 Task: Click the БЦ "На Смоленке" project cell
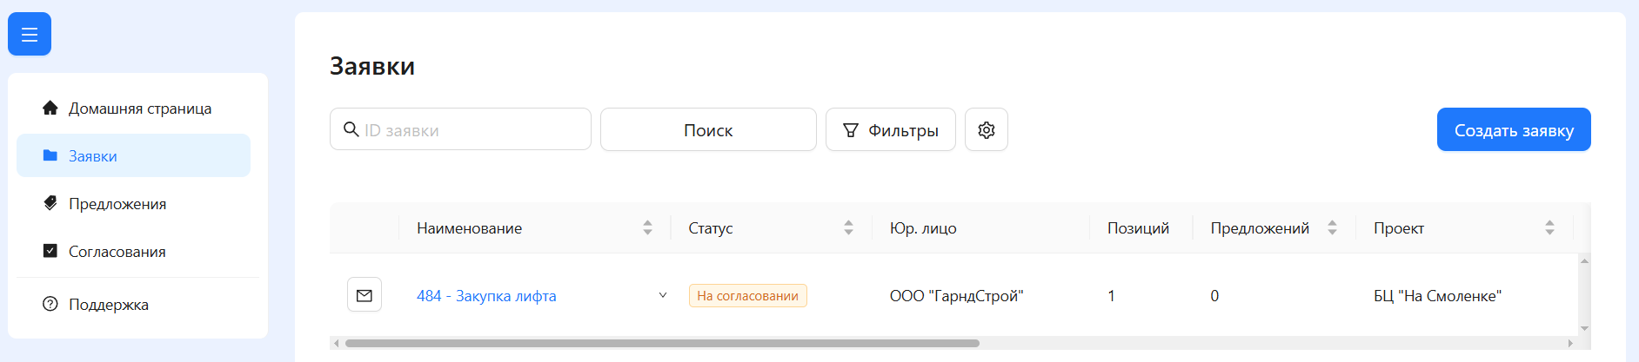[1437, 296]
